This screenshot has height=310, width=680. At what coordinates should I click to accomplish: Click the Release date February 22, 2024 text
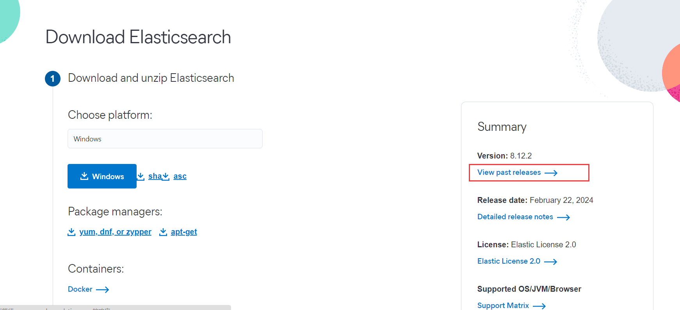[535, 200]
